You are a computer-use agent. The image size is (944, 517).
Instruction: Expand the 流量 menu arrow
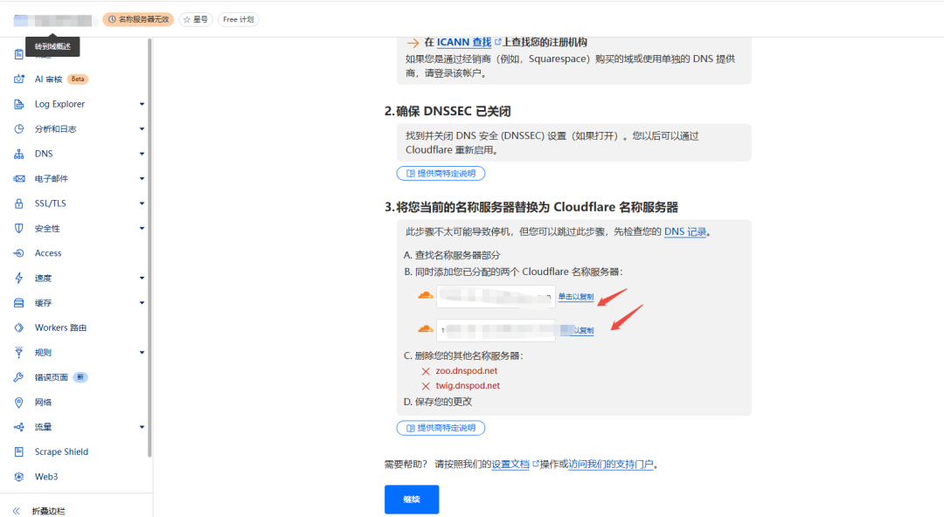pyautogui.click(x=142, y=427)
